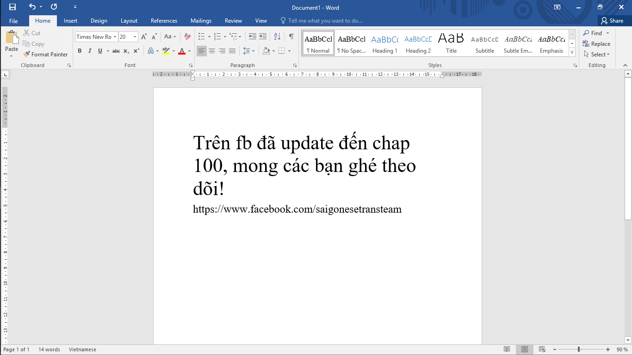Click the Format Painter brush icon
This screenshot has width=632, height=355.
(x=27, y=54)
